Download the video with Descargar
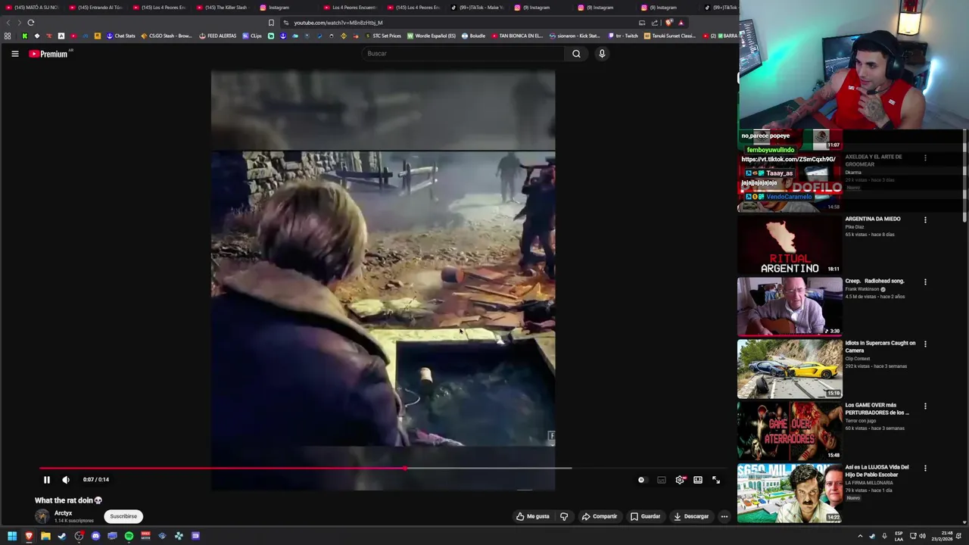 pos(691,516)
